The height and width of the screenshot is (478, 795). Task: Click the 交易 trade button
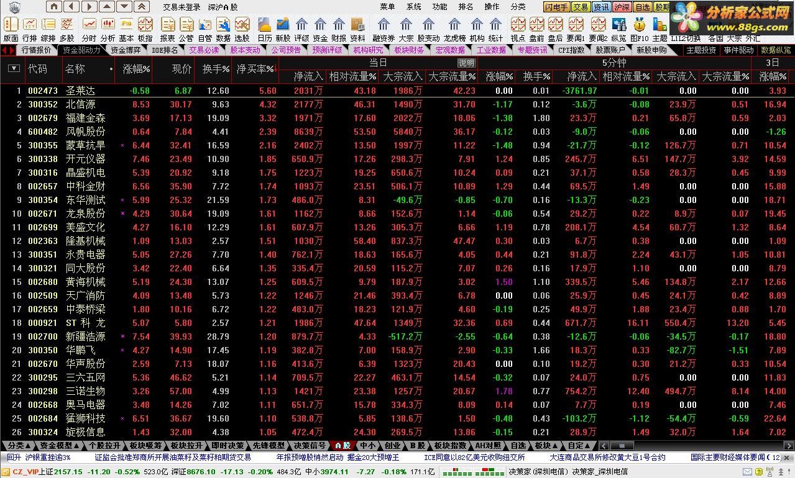tap(581, 7)
